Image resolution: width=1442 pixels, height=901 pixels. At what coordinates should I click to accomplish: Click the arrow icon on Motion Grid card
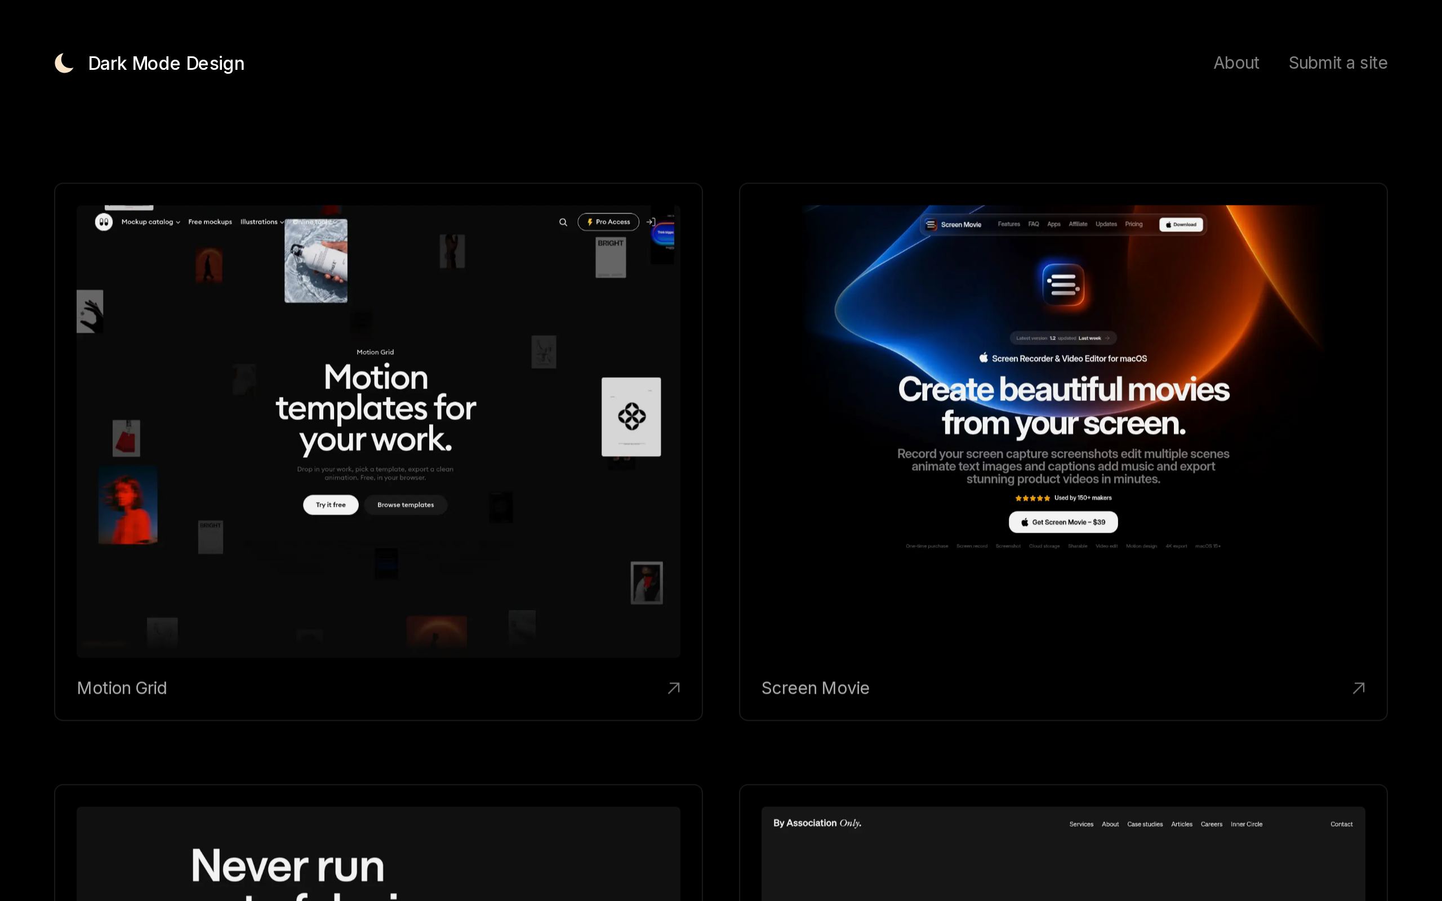[x=673, y=688]
